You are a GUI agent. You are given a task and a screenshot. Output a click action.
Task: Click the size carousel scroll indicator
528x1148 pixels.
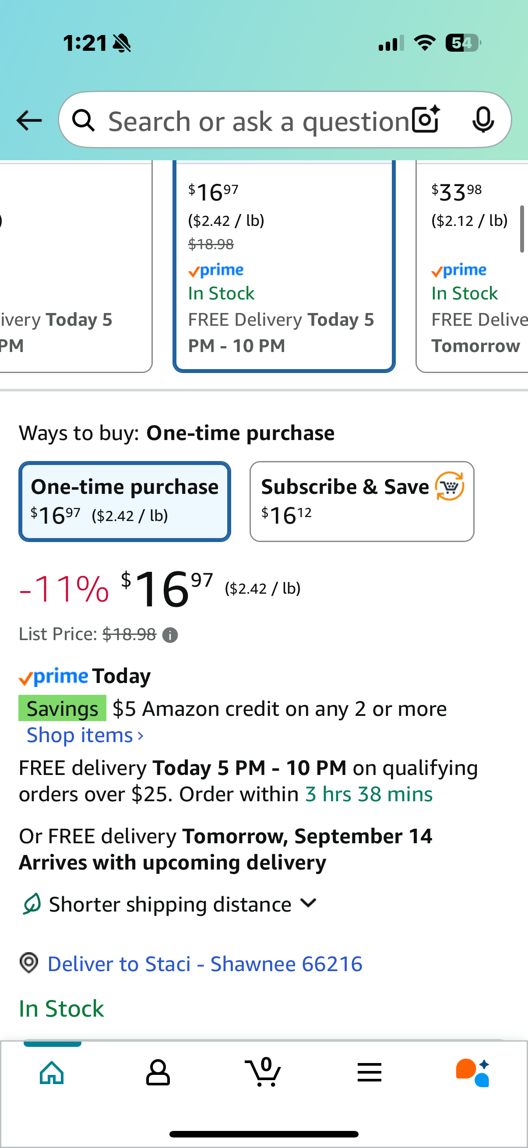[x=522, y=229]
